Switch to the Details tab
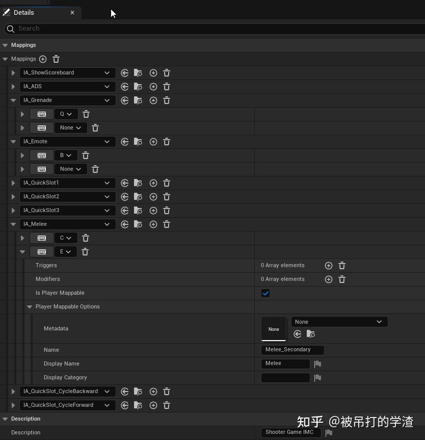425x440 pixels. 23,12
